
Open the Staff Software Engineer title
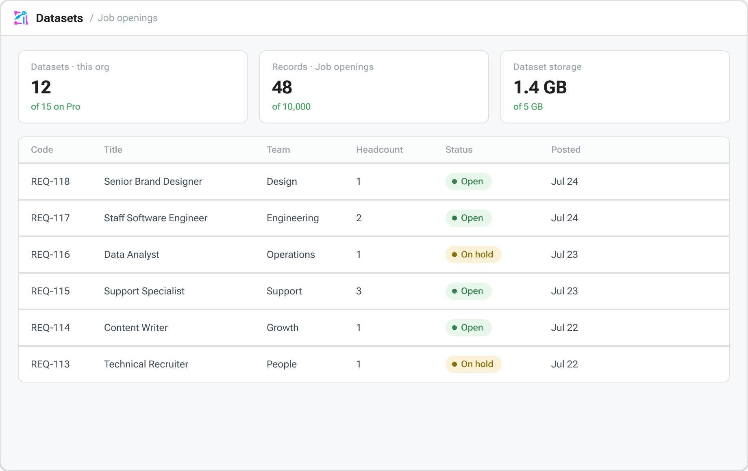coord(156,218)
